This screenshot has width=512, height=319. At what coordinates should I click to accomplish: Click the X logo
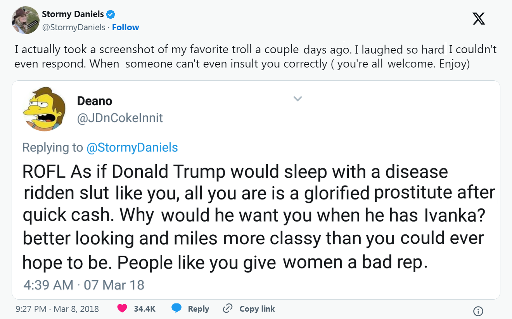tap(479, 18)
